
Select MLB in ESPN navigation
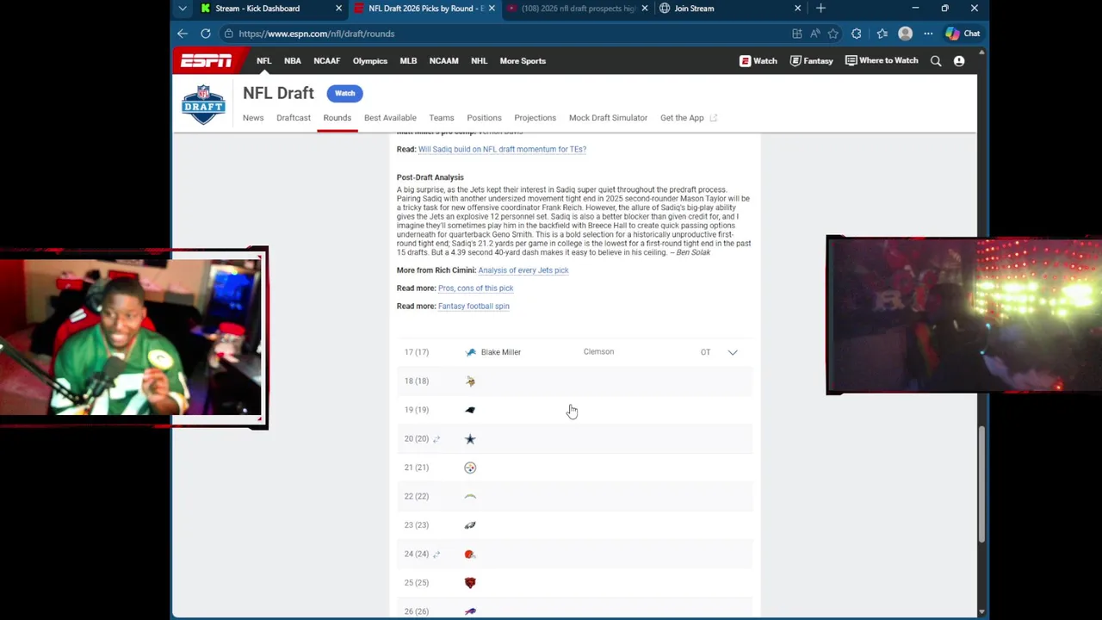(x=408, y=61)
